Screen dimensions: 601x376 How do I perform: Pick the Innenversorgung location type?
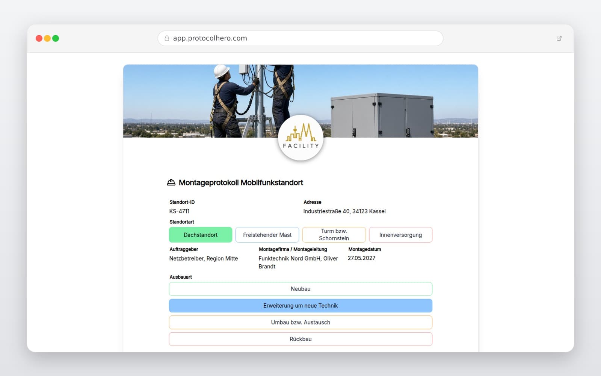click(400, 235)
